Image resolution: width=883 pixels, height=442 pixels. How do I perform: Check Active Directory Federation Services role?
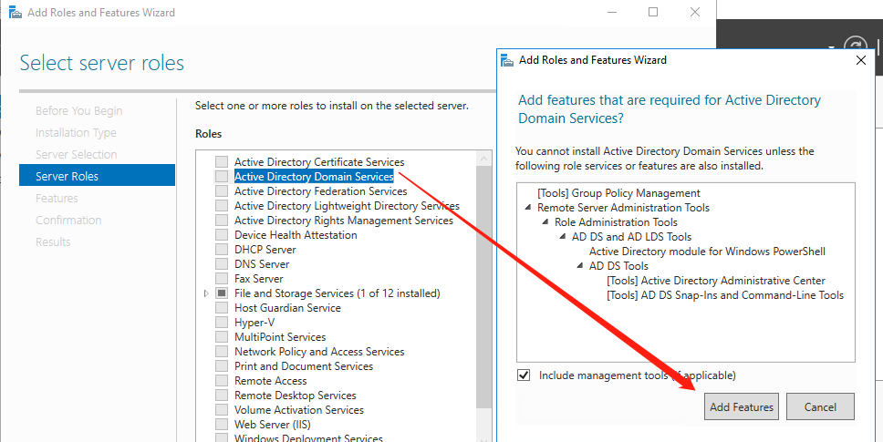tap(222, 191)
